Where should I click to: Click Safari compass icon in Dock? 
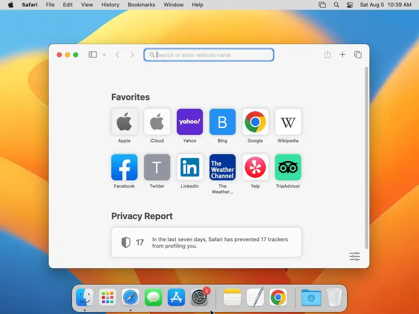coord(131,297)
